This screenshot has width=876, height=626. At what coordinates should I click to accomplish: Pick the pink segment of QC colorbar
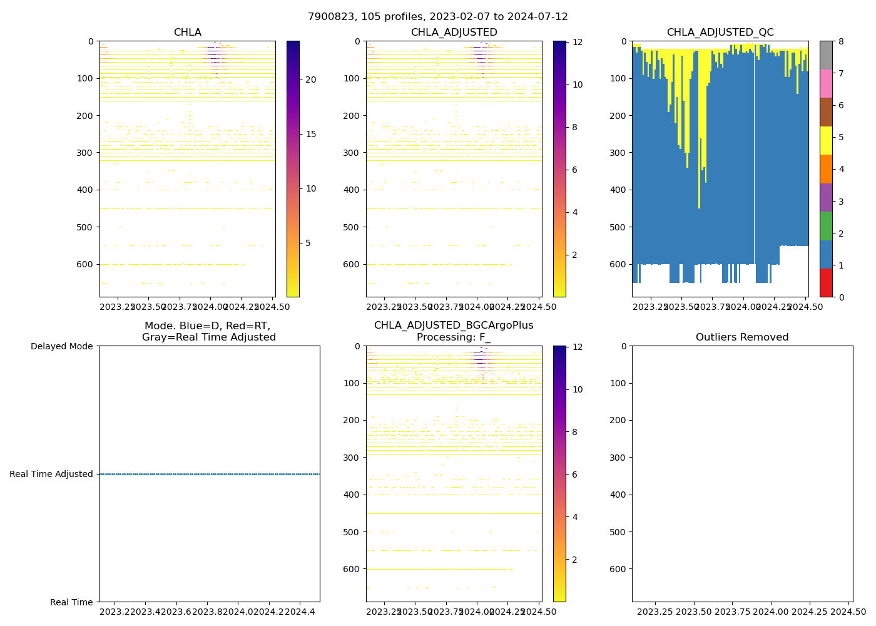826,83
